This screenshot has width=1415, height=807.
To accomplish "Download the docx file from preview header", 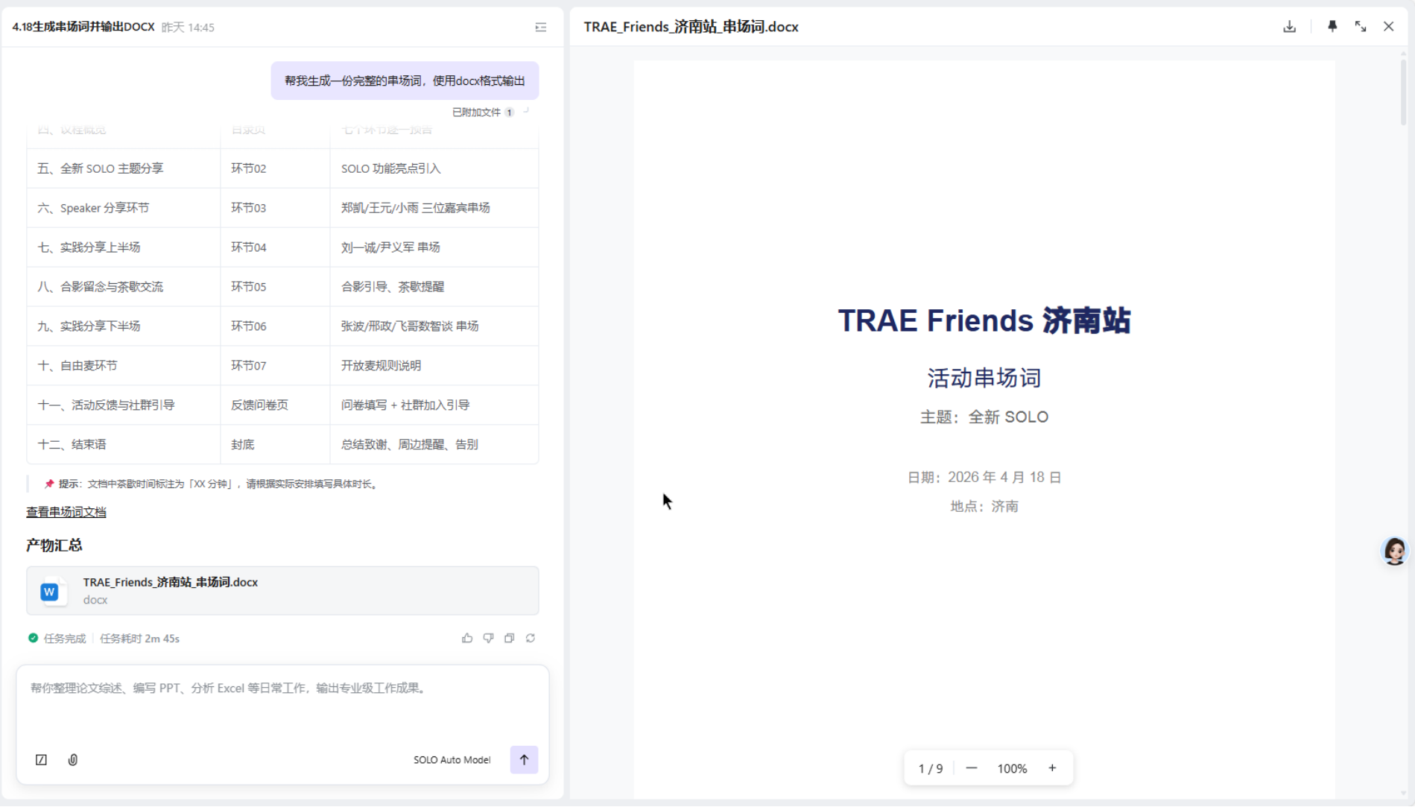I will click(1289, 27).
